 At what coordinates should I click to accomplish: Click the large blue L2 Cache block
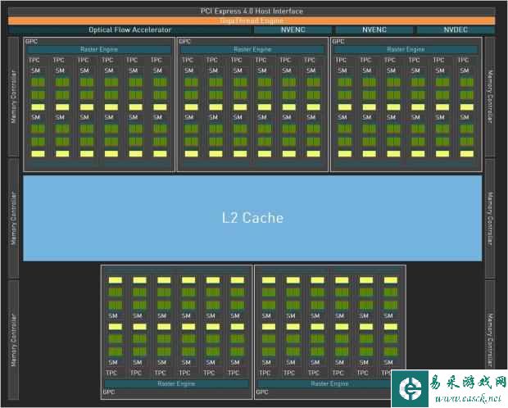[252, 218]
